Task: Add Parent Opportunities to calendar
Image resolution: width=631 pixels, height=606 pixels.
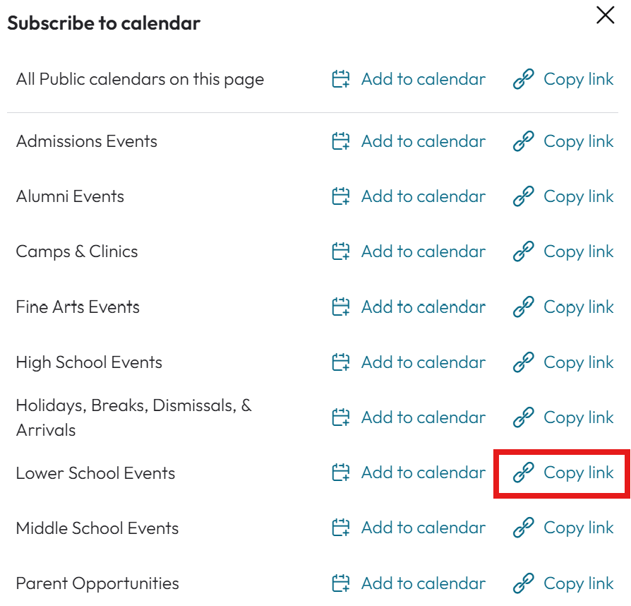Action: [x=409, y=583]
